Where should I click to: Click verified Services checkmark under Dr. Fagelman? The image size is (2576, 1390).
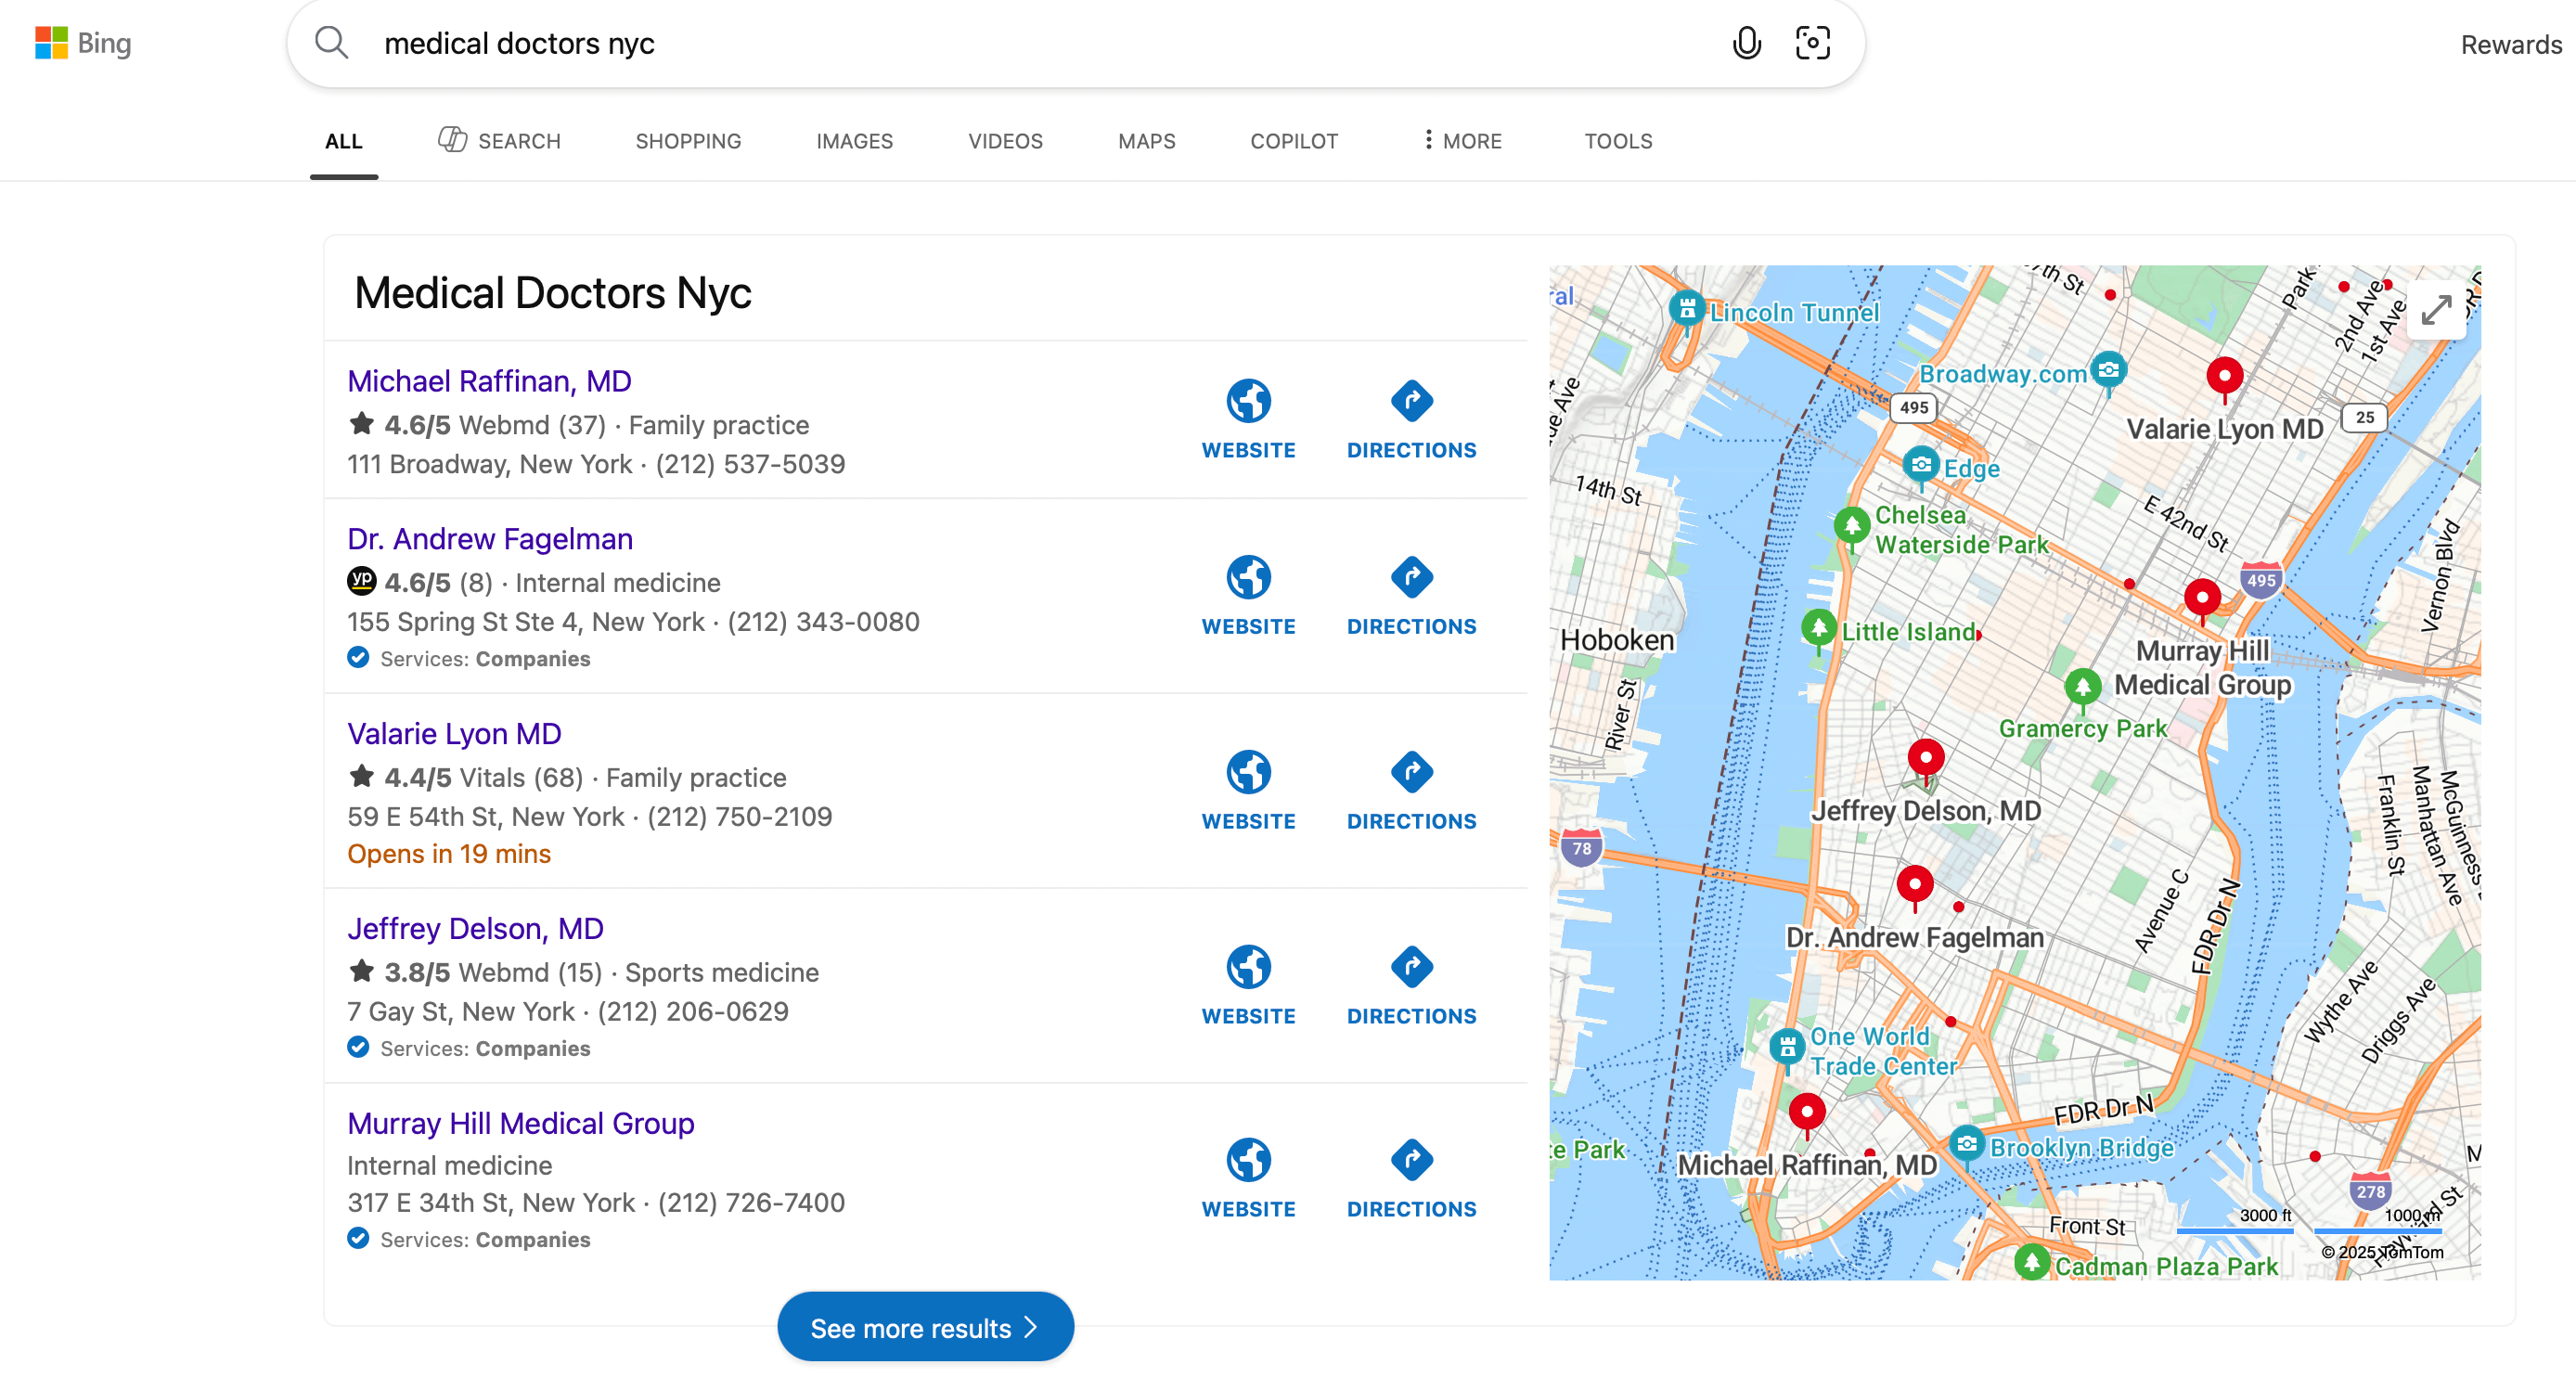(x=357, y=658)
